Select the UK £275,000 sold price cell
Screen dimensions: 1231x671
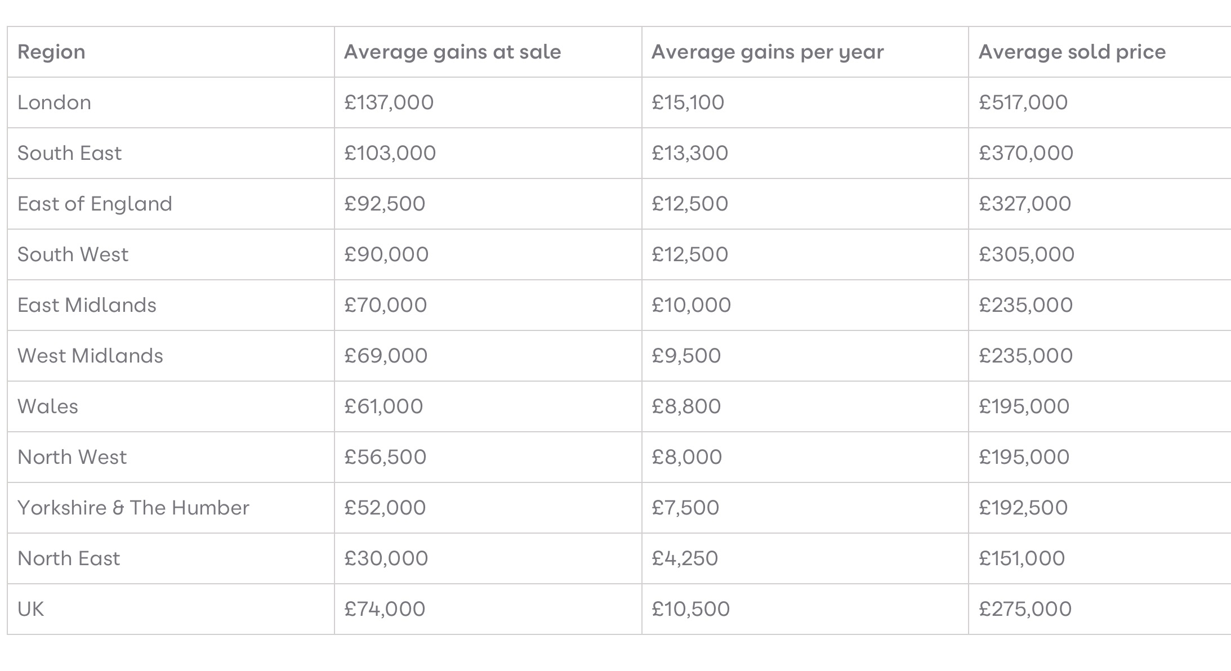click(1025, 610)
